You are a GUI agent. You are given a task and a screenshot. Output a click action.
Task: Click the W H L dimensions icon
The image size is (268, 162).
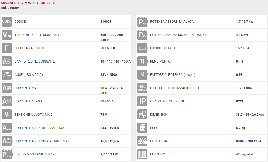pyautogui.click(x=142, y=114)
